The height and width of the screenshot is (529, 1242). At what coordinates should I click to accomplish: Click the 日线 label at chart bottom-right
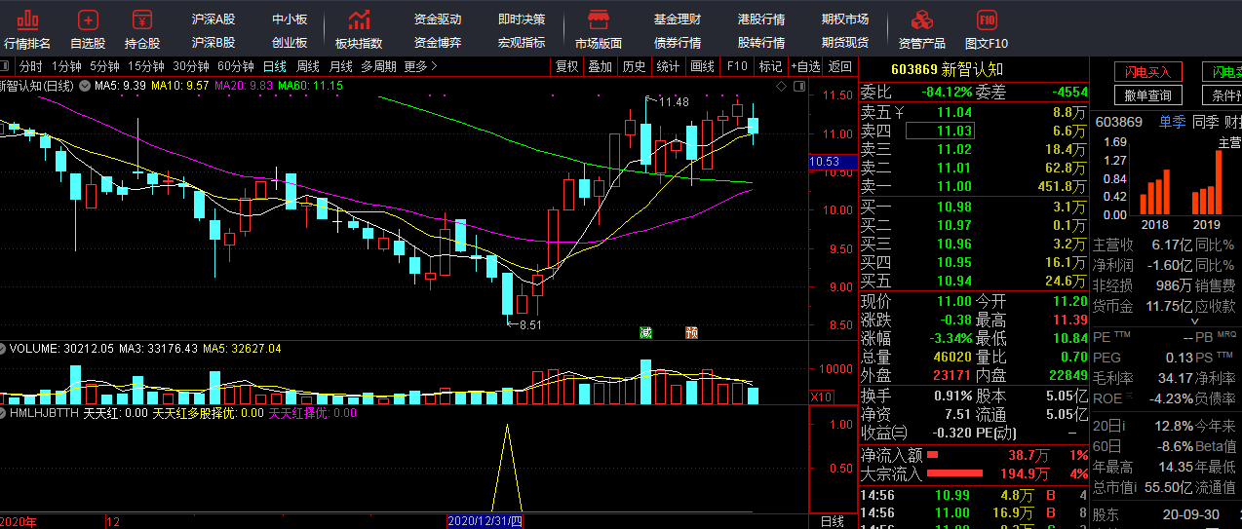pos(833,521)
